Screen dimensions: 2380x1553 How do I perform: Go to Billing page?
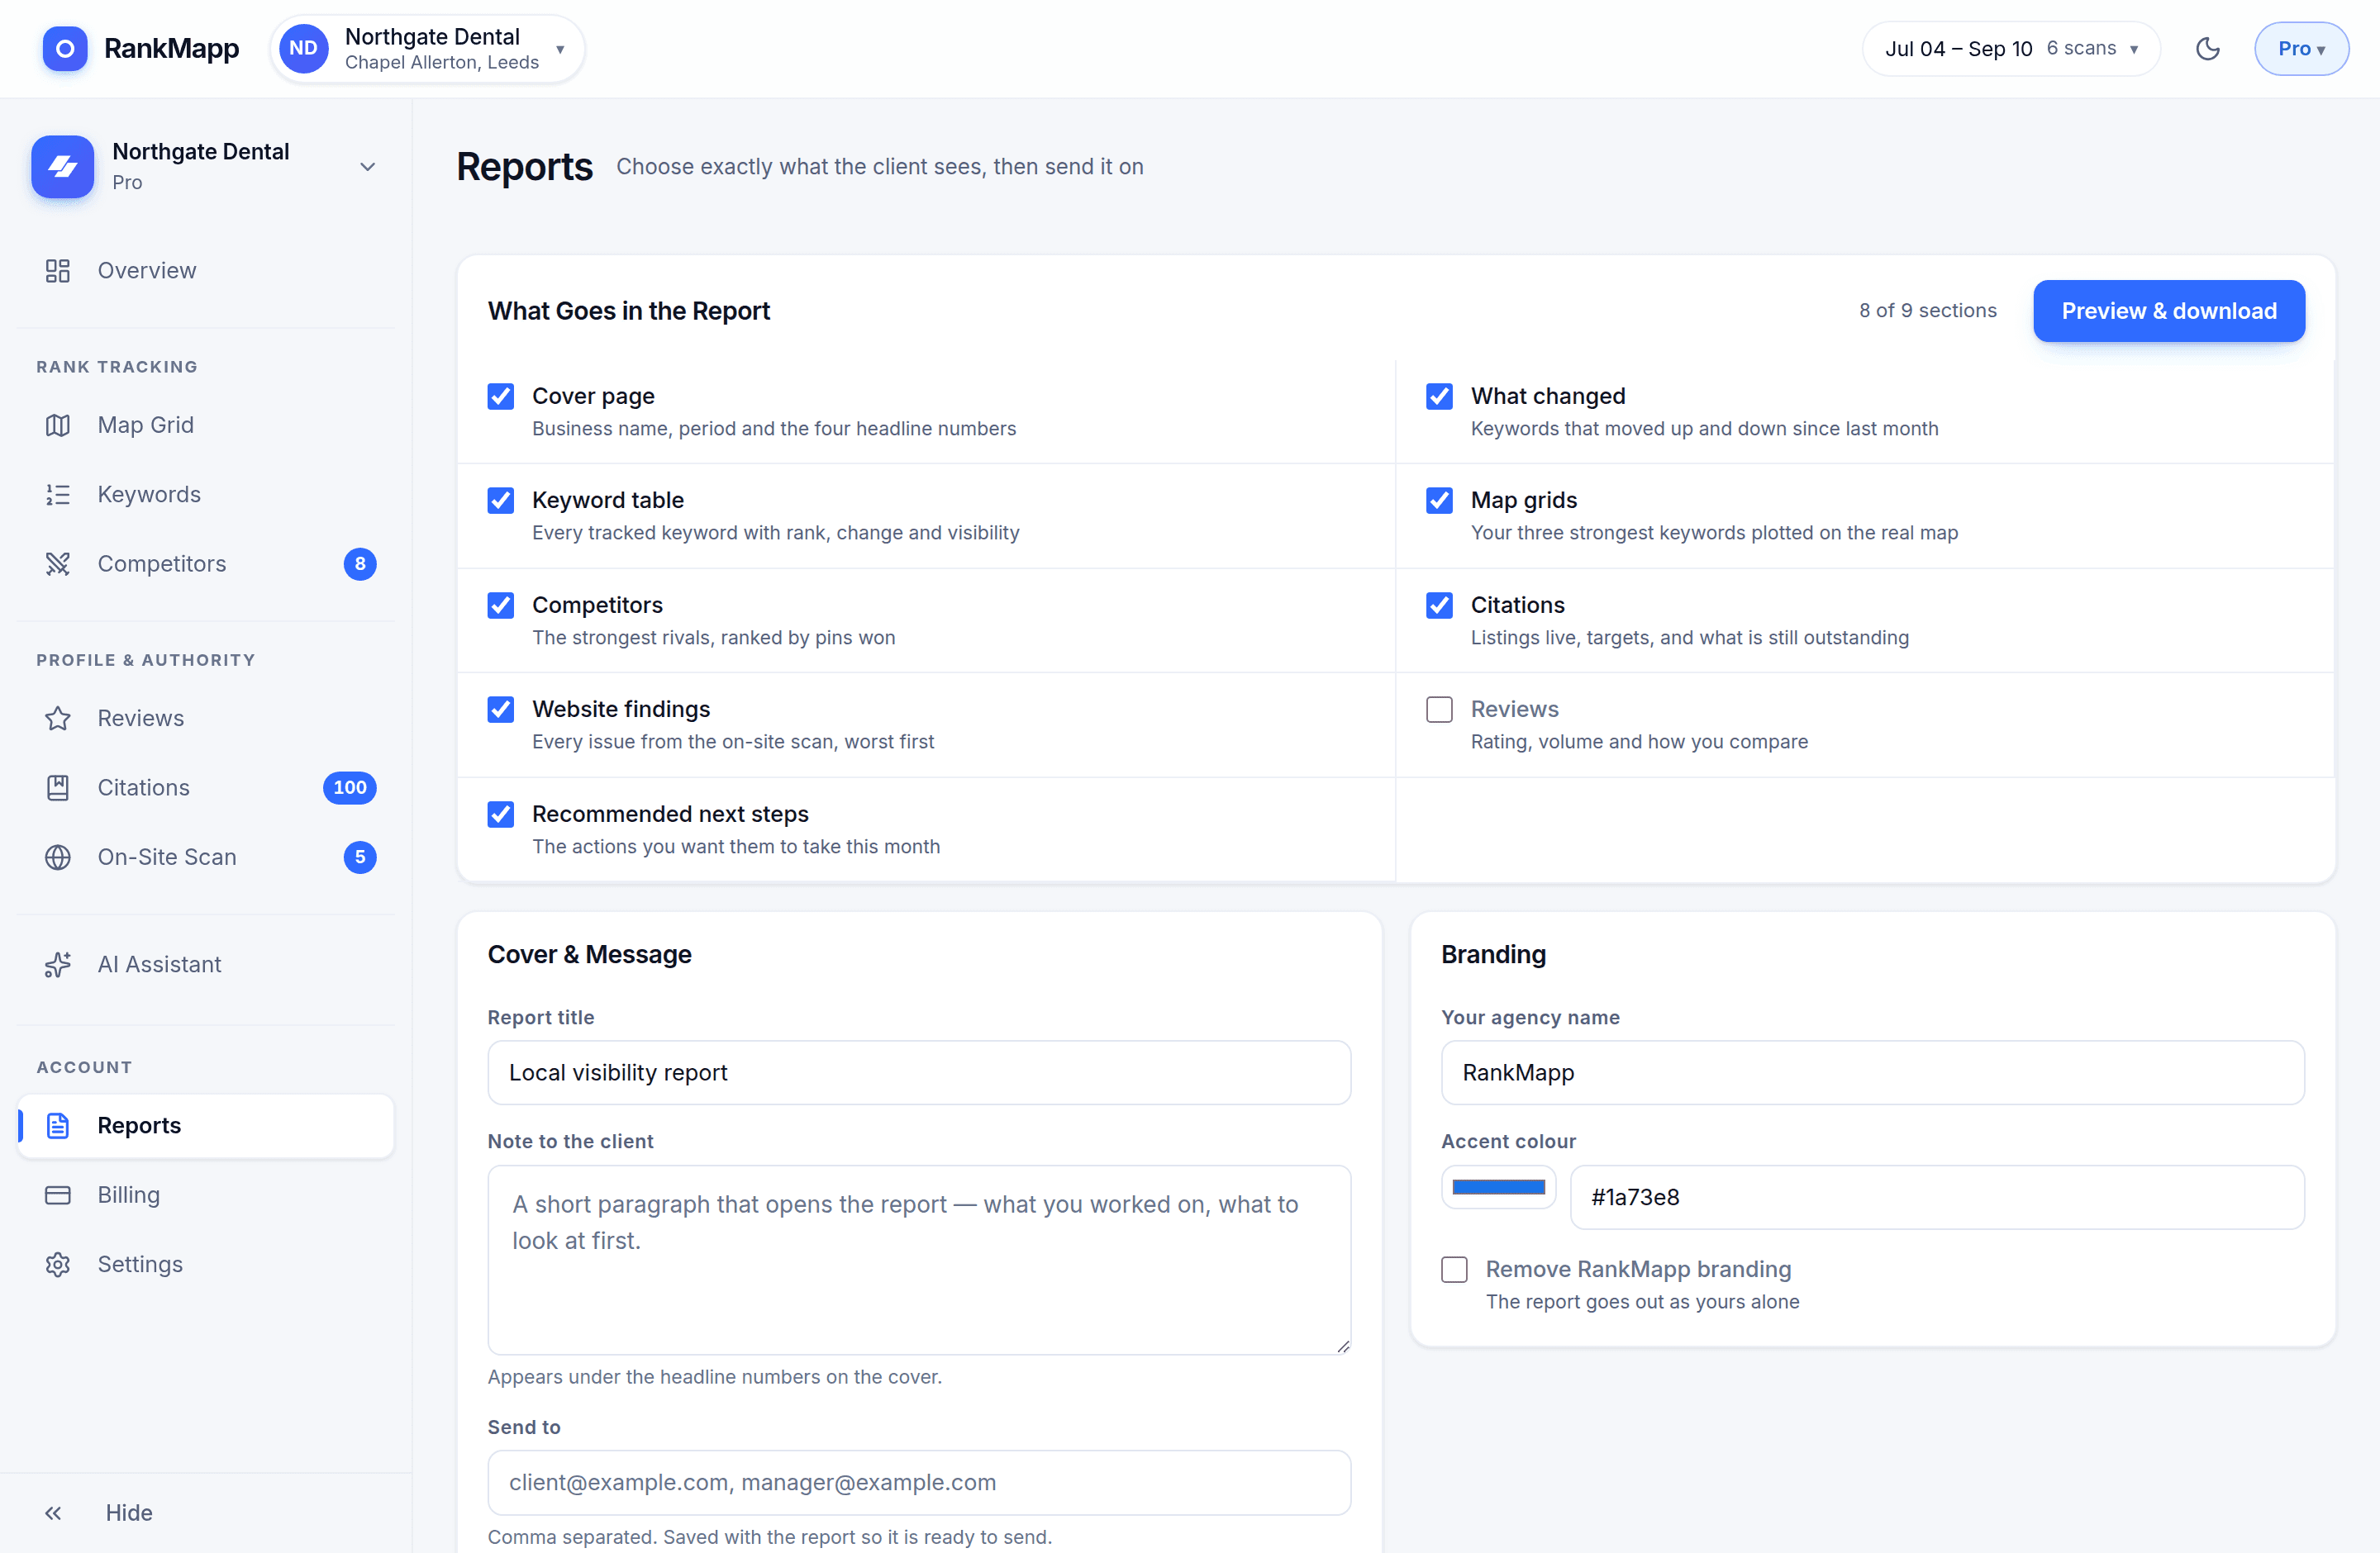(205, 1195)
